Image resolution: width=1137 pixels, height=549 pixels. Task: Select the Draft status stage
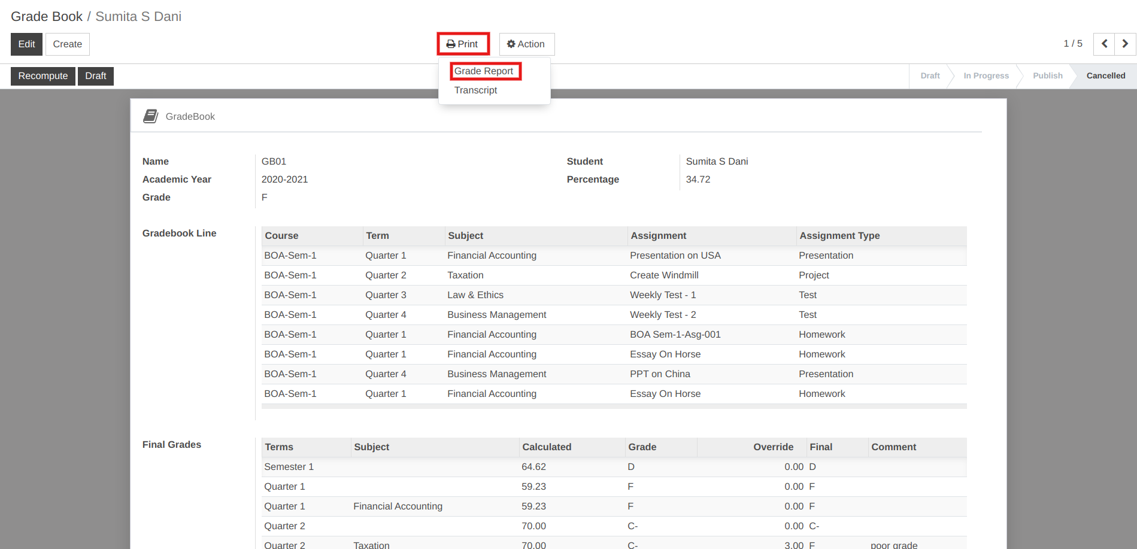pyautogui.click(x=930, y=76)
